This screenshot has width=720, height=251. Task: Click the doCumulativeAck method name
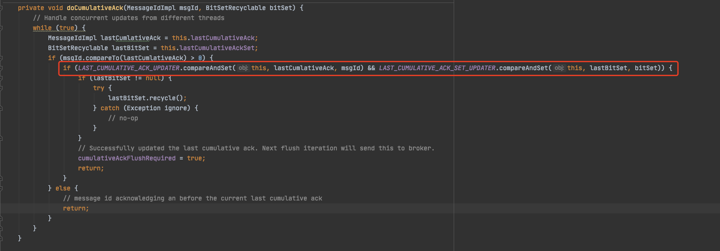(95, 8)
